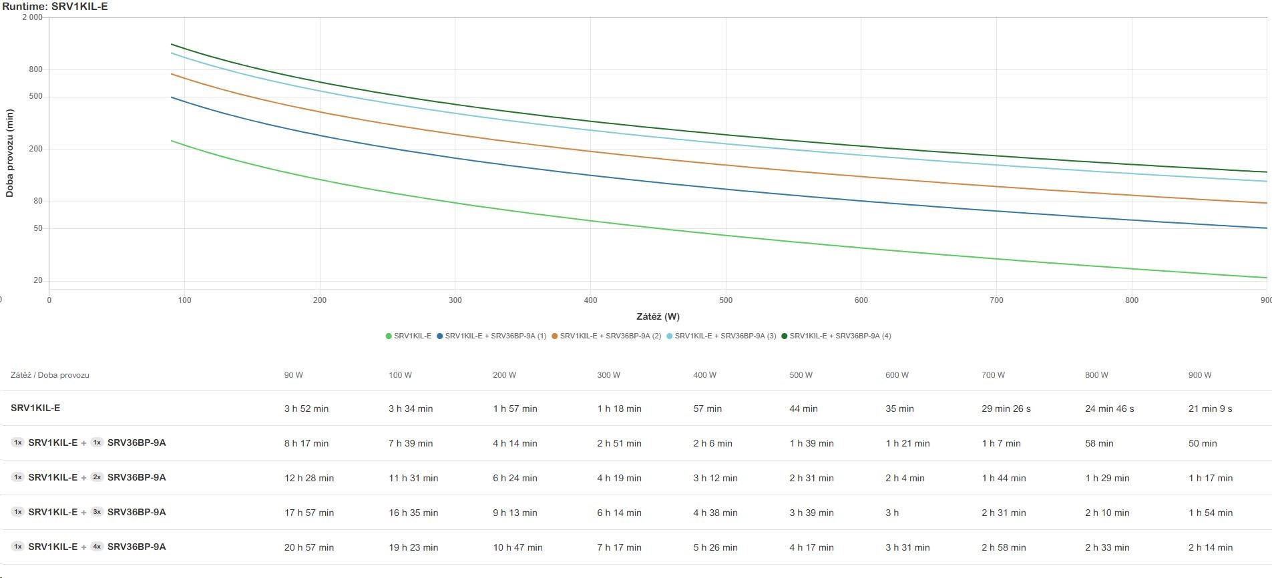This screenshot has width=1272, height=578.
Task: Click the 90 W column header
Action: pyautogui.click(x=293, y=375)
